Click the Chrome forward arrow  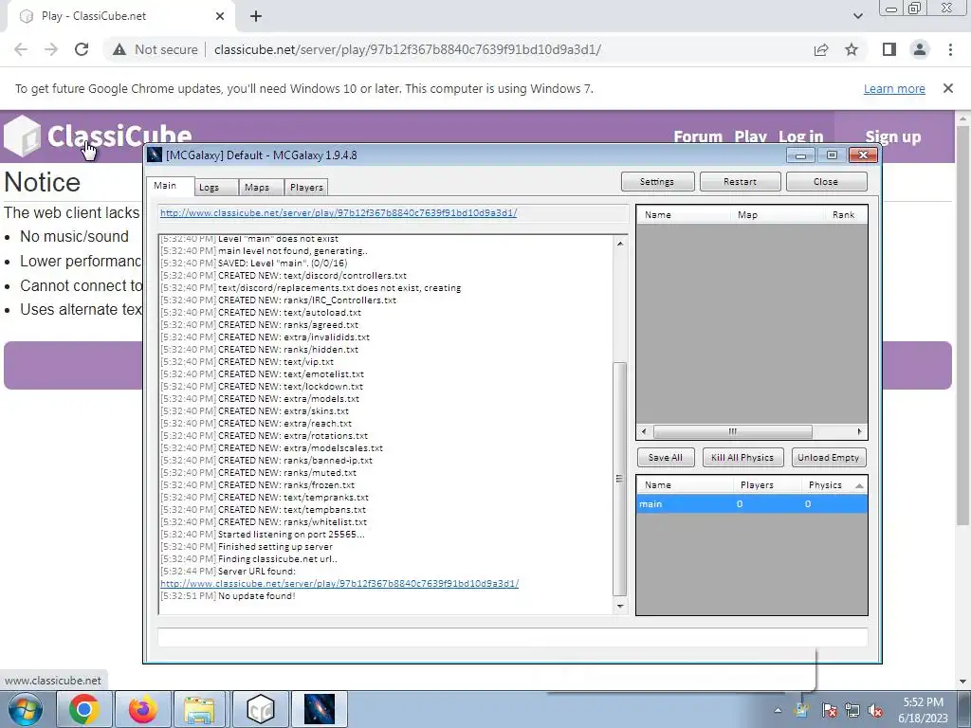[x=51, y=49]
